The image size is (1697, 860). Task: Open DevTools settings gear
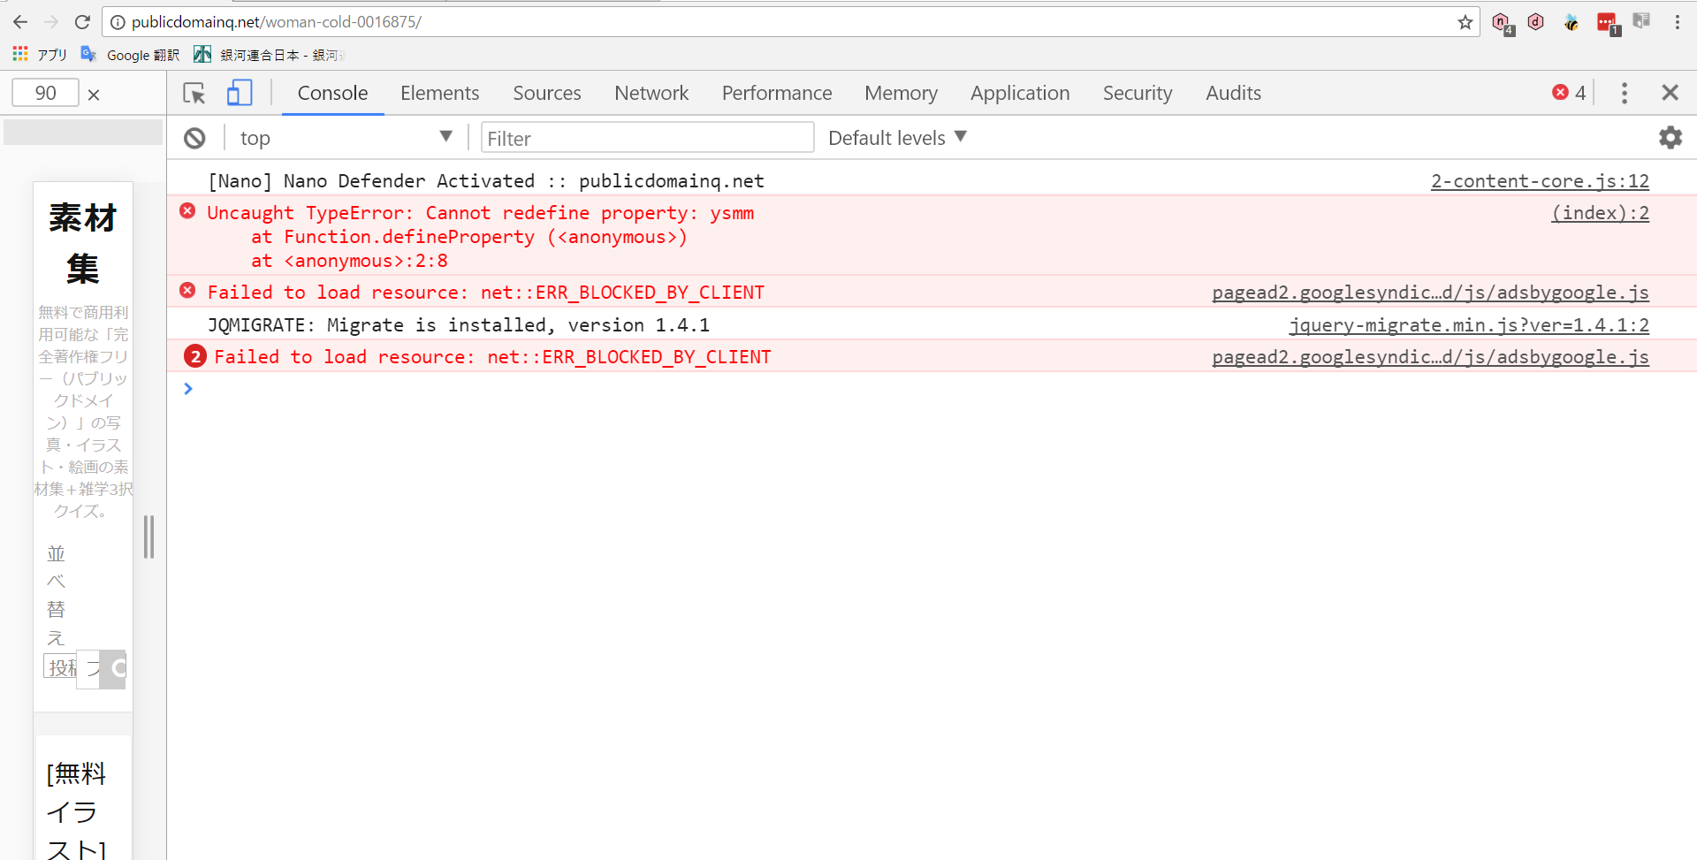(1671, 137)
